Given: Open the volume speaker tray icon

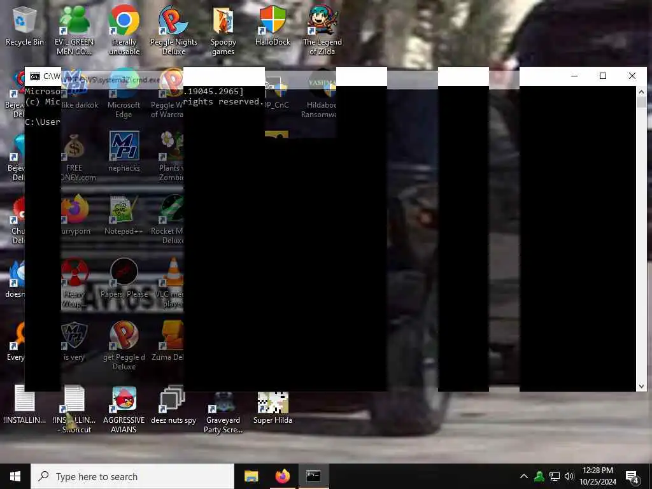Looking at the screenshot, I should coord(569,476).
